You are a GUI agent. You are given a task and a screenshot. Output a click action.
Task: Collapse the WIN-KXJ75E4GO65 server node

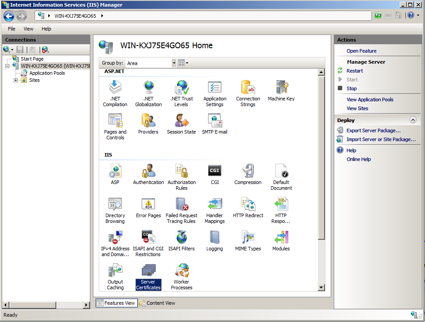[x=8, y=66]
